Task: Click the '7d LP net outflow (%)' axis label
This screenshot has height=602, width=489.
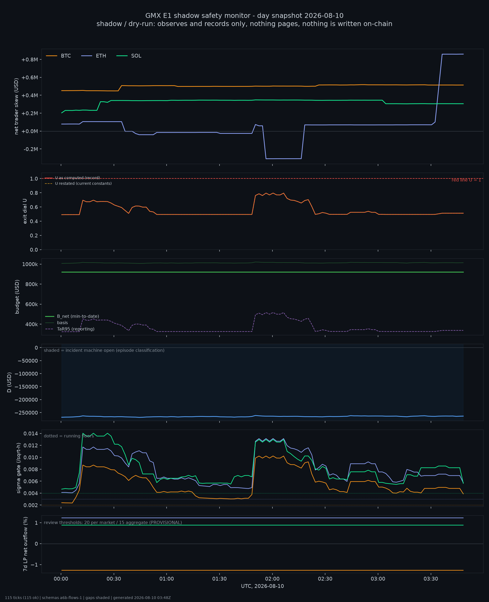Action: click(25, 544)
